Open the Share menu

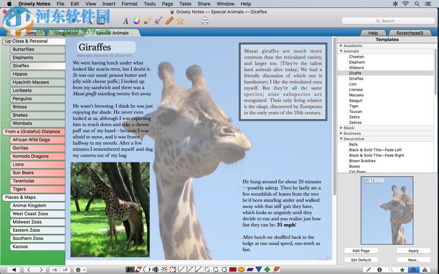tap(204, 4)
